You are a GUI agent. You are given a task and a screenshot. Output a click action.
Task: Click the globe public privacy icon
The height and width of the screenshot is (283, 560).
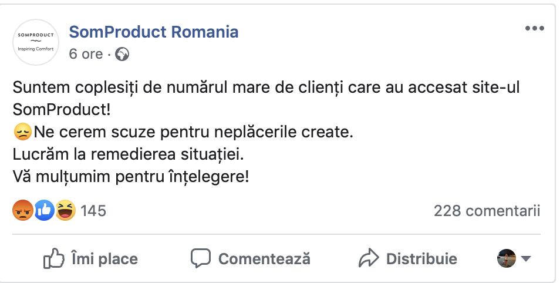tap(122, 55)
